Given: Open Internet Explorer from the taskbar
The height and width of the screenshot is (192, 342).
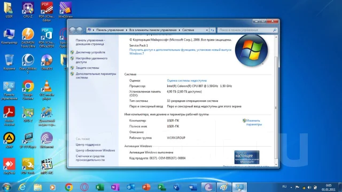Looking at the screenshot, I should 22,187.
